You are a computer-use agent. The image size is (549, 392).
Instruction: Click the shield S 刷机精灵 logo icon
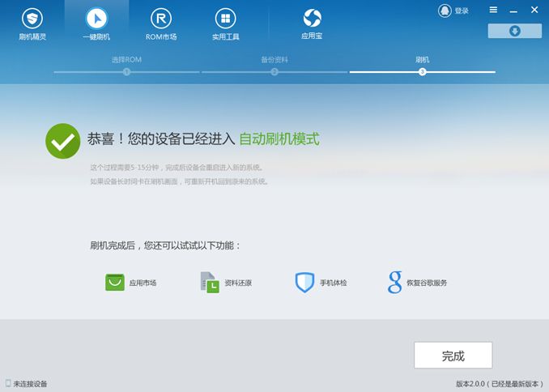[32, 18]
